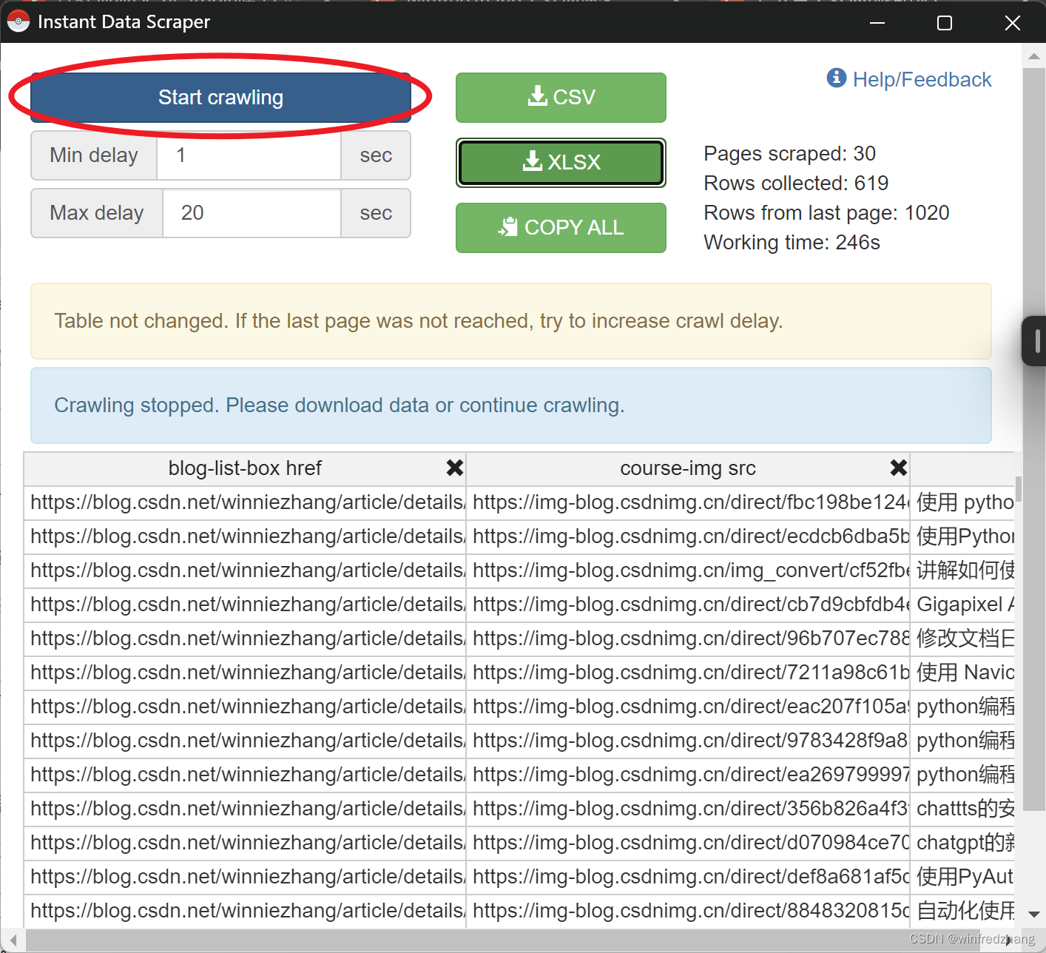Click the 使用PyAut title cell
Screen dimensions: 1046x953
point(962,878)
